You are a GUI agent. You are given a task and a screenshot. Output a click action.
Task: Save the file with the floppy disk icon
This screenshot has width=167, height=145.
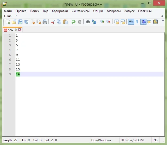(20, 22)
